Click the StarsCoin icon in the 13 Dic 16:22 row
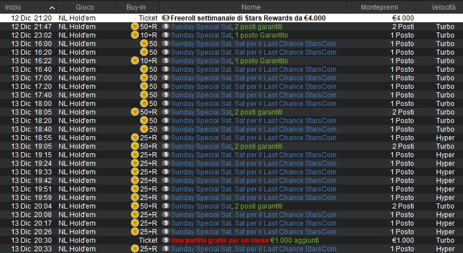 click(134, 61)
